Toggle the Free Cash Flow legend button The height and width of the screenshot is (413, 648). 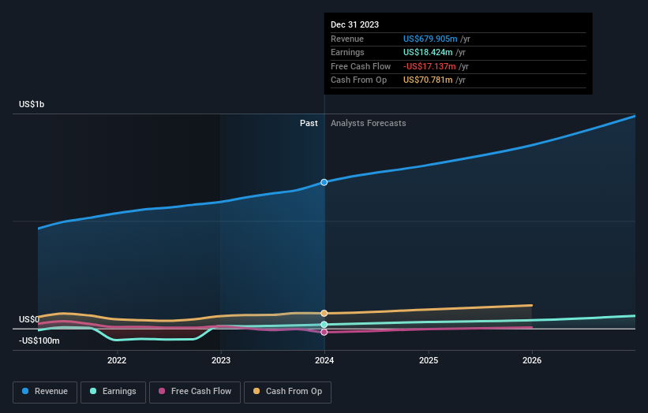point(195,392)
